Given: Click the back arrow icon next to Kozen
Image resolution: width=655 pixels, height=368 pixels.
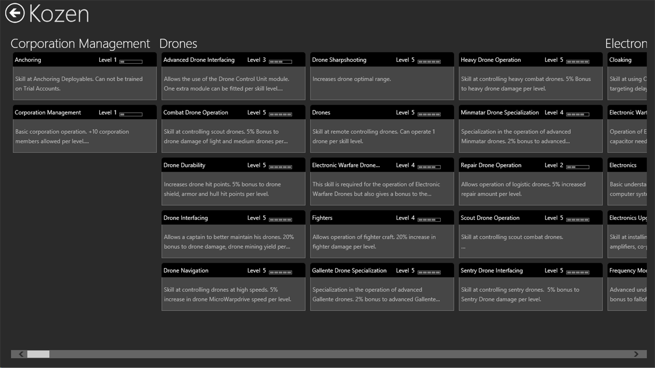Looking at the screenshot, I should point(14,13).
